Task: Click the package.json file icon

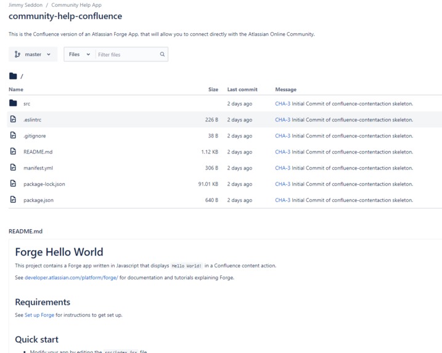Action: [13, 200]
